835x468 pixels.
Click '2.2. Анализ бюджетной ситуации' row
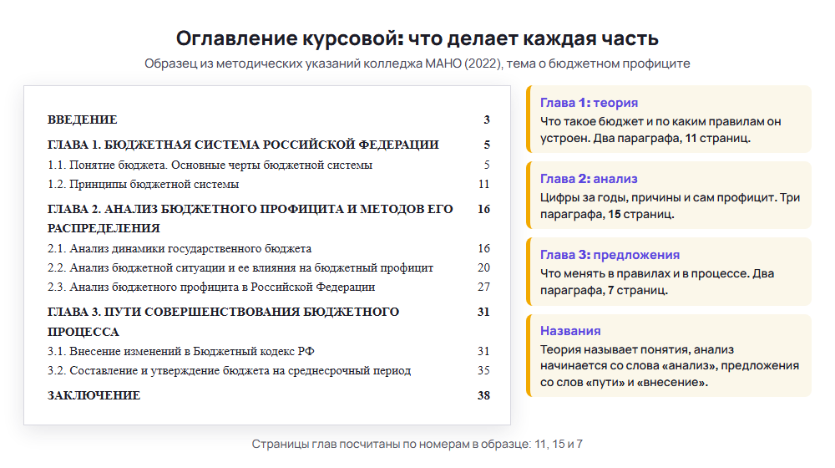(268, 267)
